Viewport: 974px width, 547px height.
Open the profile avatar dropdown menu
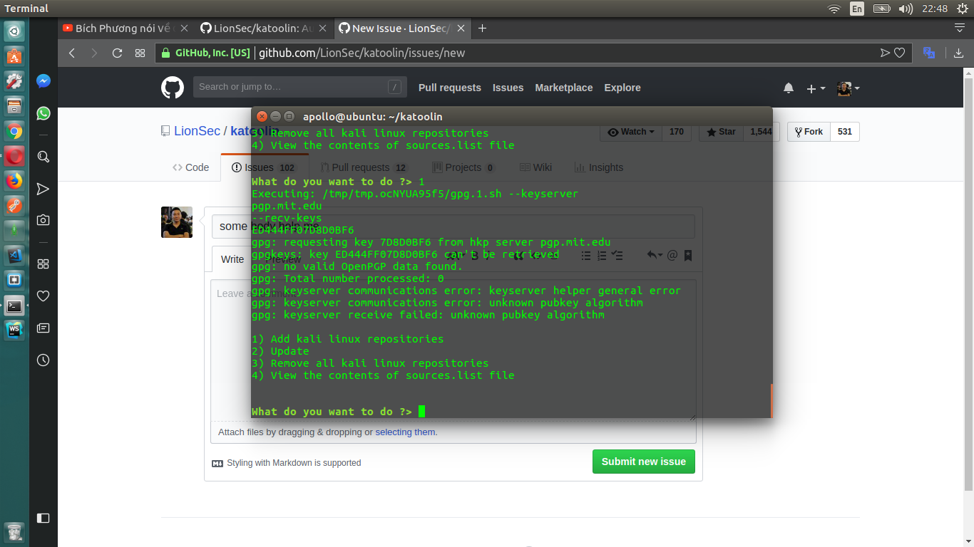coord(846,88)
